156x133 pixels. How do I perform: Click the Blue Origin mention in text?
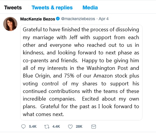coord(36,76)
